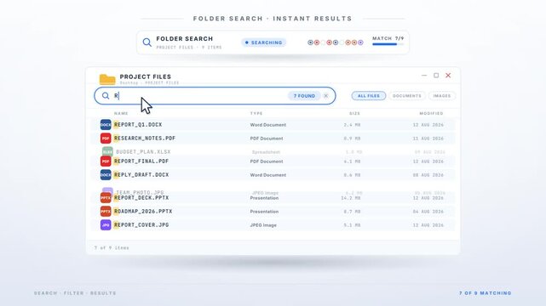Click the PDF icon for REPORT_FINAL.PDF
The height and width of the screenshot is (306, 546).
point(106,161)
